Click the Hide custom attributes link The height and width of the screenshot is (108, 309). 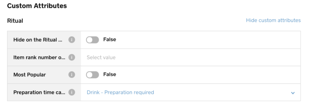click(x=273, y=20)
